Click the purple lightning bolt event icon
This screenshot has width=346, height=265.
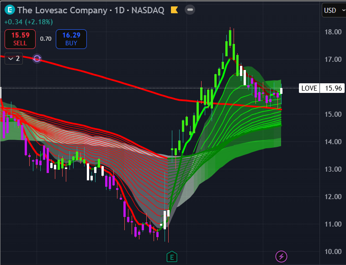pyautogui.click(x=282, y=257)
